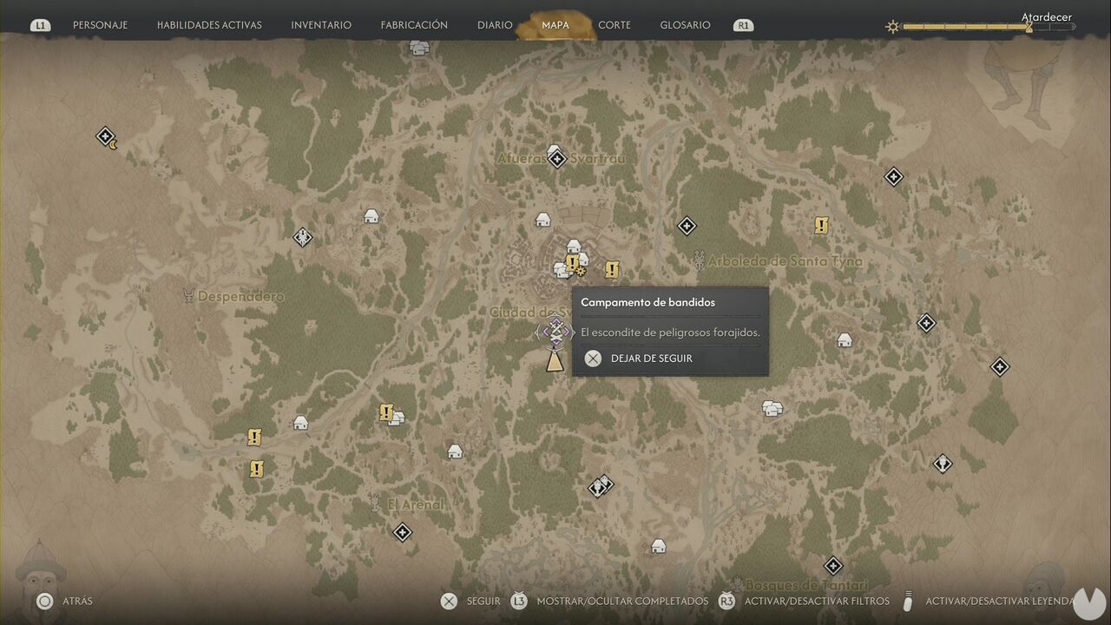Click touchpad icon beside the Leyenda hint

[x=909, y=601]
